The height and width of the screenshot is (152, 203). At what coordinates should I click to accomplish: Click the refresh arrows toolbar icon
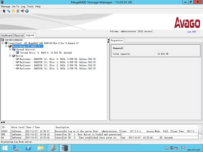[9, 11]
